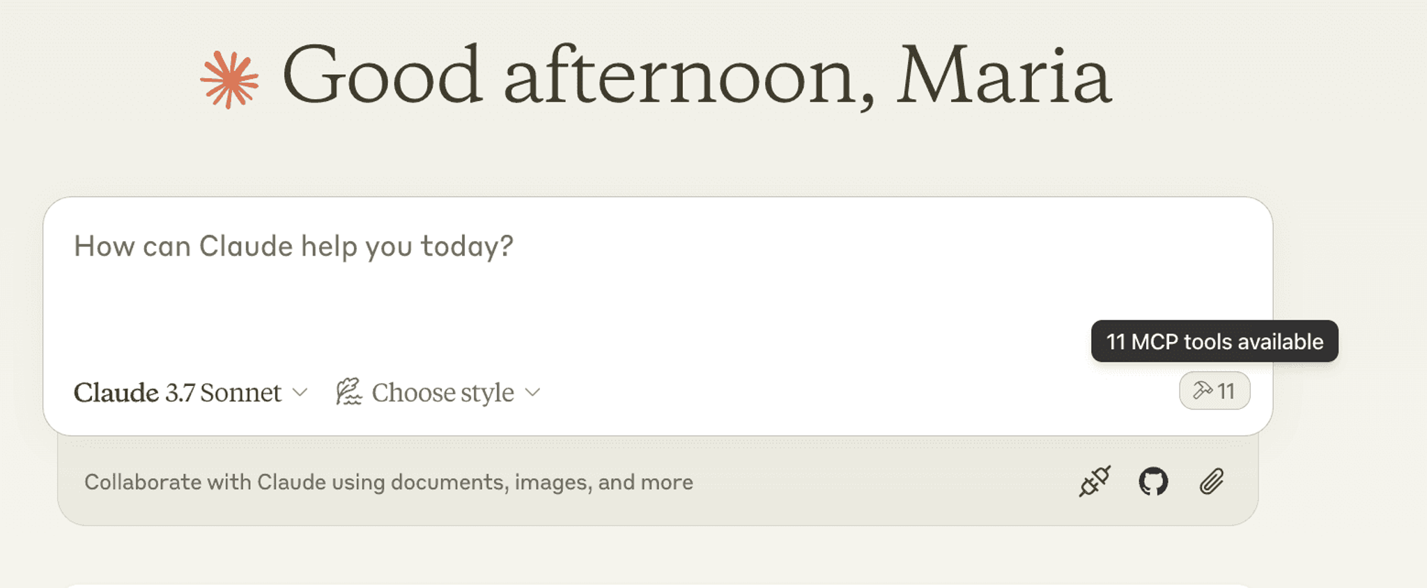This screenshot has height=588, width=1427.
Task: Click the "Good afternoon" greeting heading
Action: pyautogui.click(x=578, y=75)
